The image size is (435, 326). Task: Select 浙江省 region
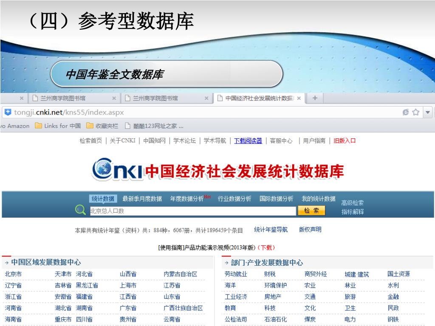click(13, 297)
